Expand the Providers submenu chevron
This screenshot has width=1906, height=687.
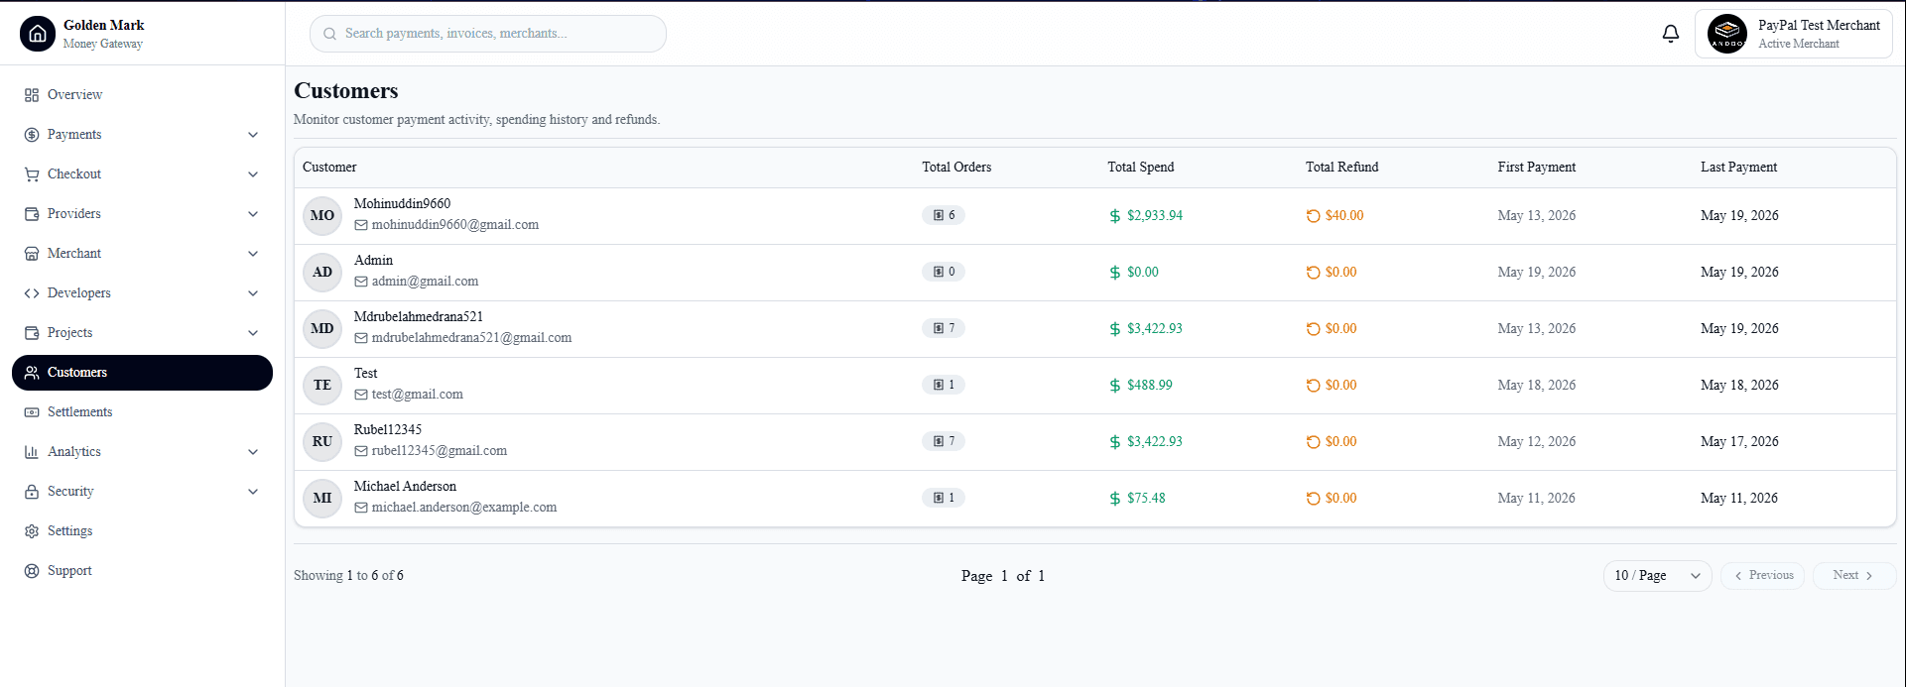click(x=253, y=214)
